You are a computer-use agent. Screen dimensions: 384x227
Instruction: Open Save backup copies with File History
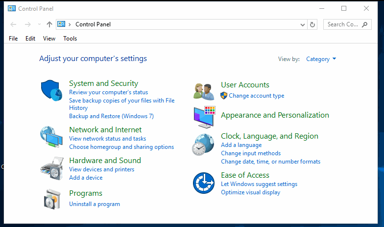point(121,104)
